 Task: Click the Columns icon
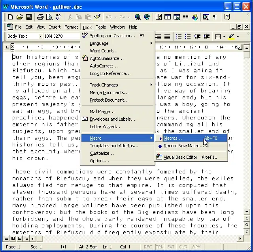186,17
